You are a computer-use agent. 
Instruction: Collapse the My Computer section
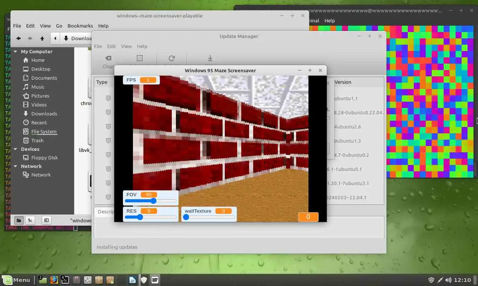16,52
